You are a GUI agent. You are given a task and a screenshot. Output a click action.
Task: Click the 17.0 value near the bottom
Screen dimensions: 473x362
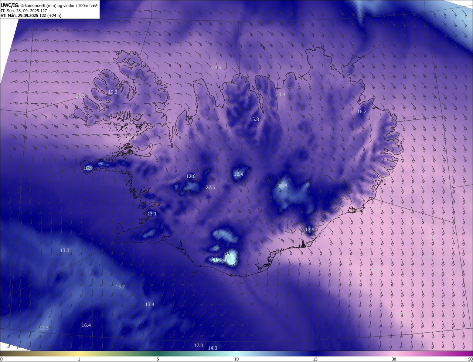click(x=198, y=345)
